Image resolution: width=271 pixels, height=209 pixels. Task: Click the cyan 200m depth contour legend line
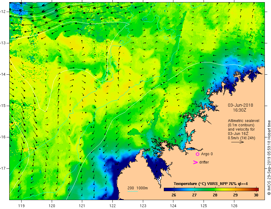(132, 191)
